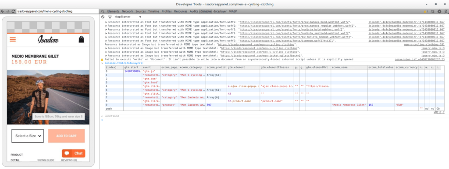Click the console input prompt line

[275, 120]
